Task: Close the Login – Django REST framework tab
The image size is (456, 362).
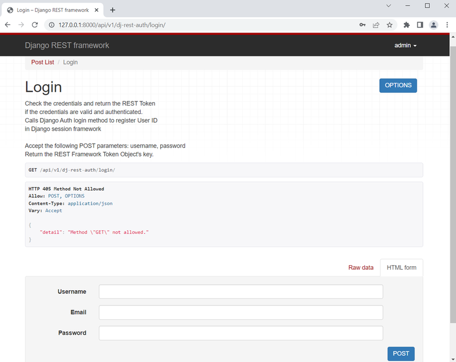Action: click(96, 10)
